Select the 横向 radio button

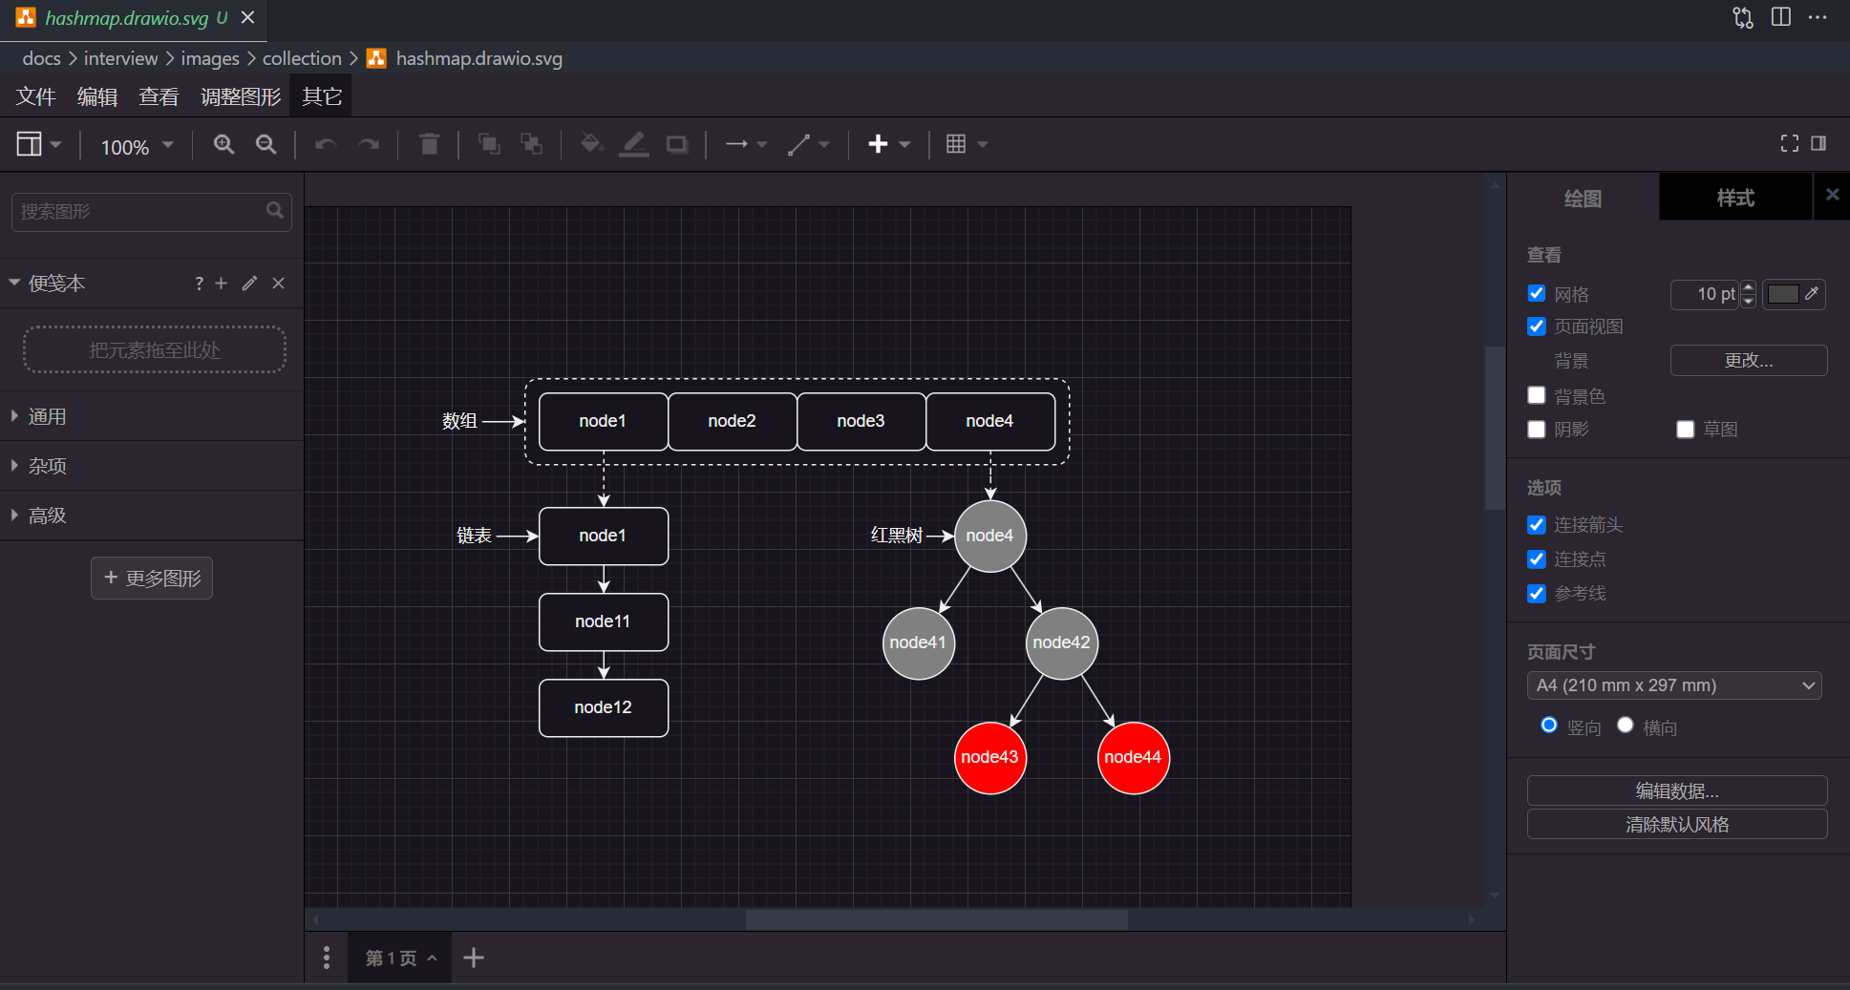tap(1626, 726)
